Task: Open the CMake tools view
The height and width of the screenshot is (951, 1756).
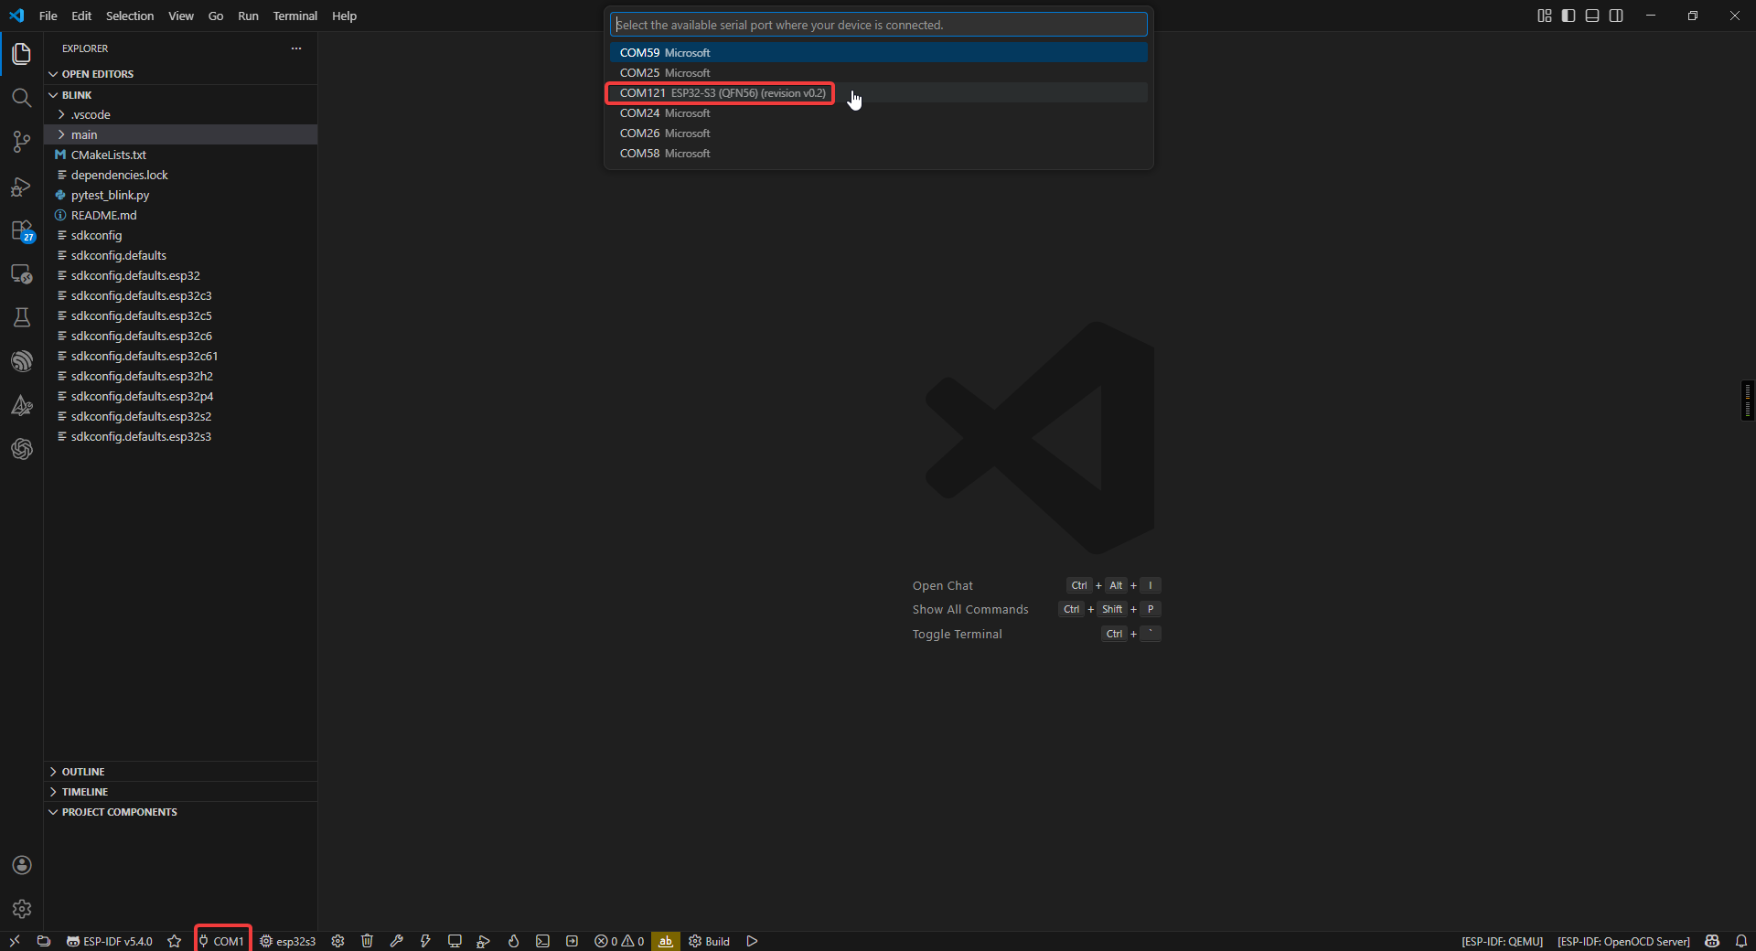Action: point(22,405)
